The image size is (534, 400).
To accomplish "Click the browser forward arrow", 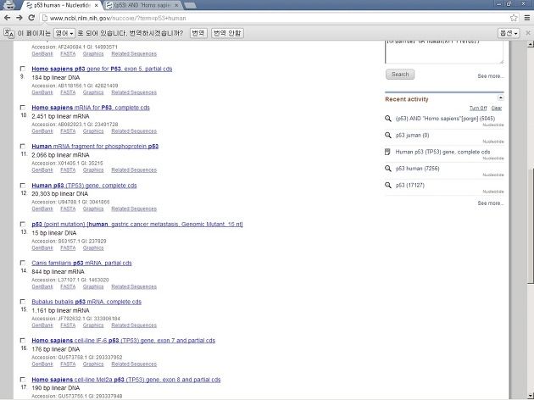I will click(x=19, y=18).
